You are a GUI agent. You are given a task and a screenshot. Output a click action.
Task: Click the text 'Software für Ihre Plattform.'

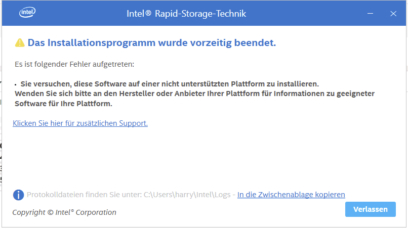pos(63,104)
